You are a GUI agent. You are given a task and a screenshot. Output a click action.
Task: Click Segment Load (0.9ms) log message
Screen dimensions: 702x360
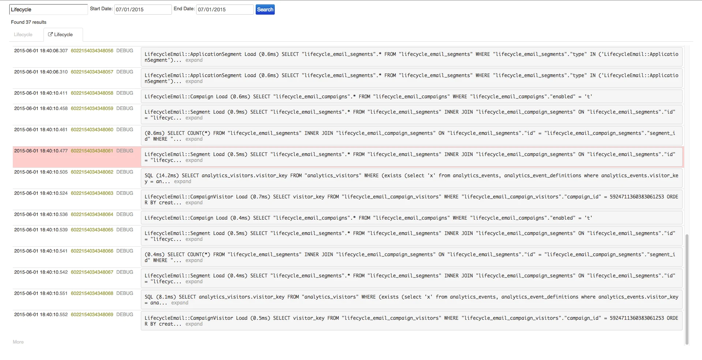412,115
